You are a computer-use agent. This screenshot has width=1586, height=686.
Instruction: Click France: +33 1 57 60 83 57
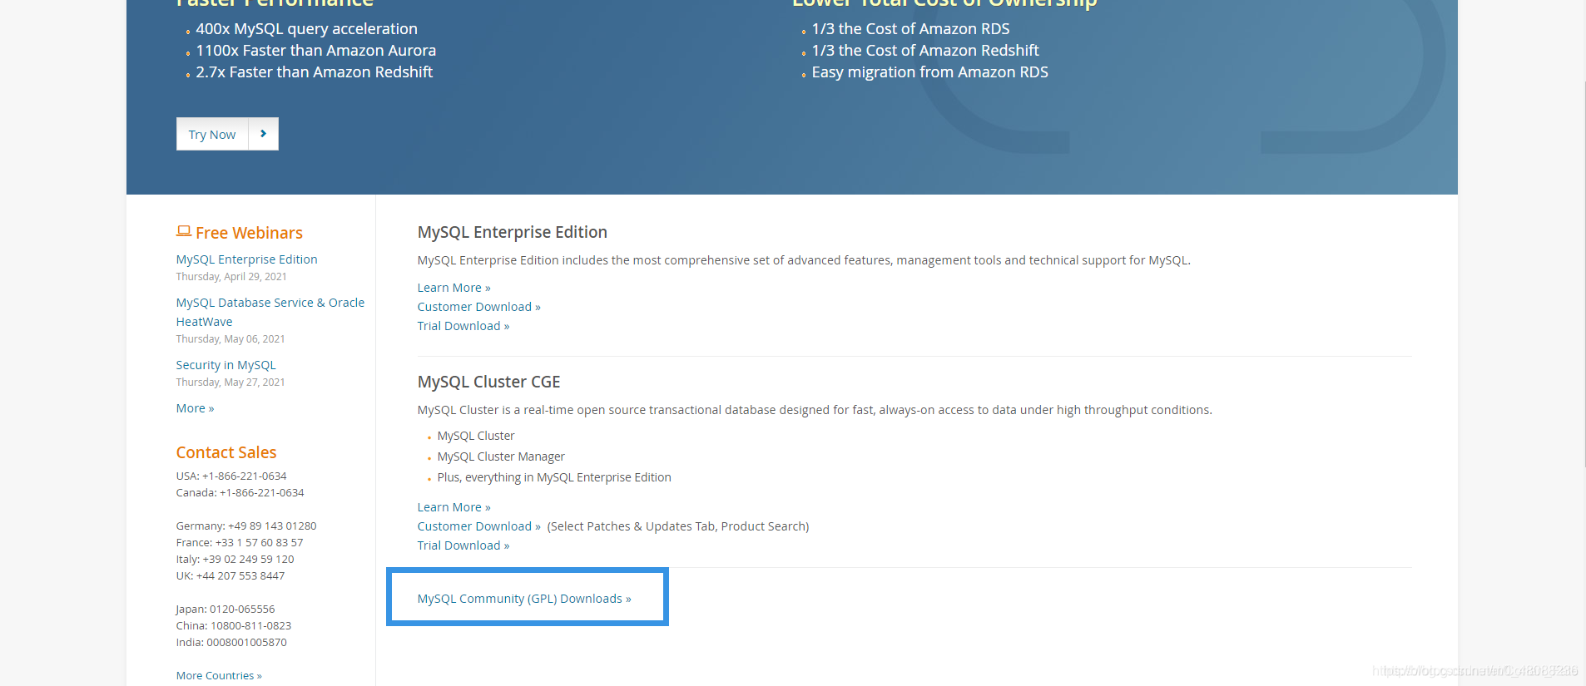pyautogui.click(x=240, y=543)
